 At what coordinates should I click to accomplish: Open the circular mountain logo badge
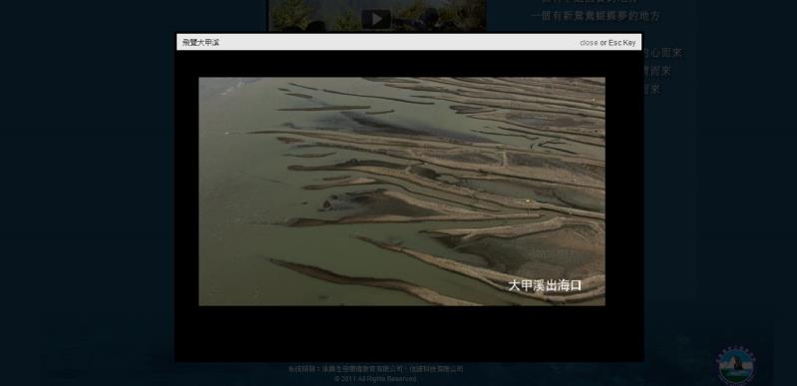tap(735, 365)
